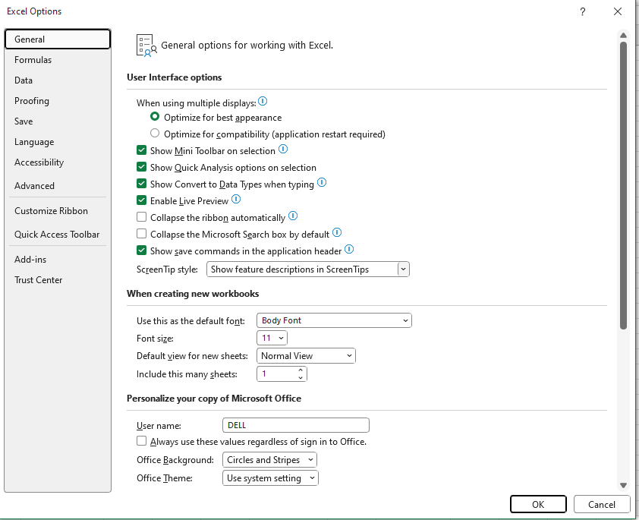Click the OK button
Screen dimensions: 639x520
click(x=538, y=505)
